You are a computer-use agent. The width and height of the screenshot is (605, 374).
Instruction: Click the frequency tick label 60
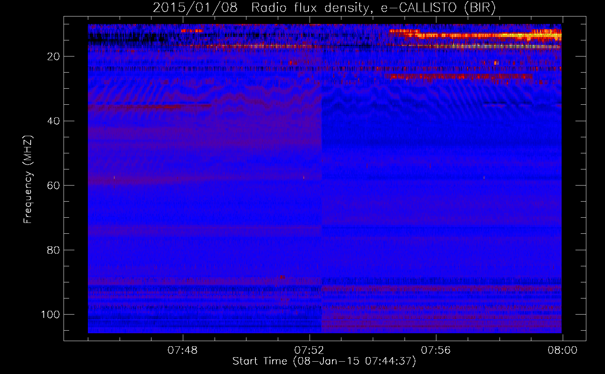point(53,186)
